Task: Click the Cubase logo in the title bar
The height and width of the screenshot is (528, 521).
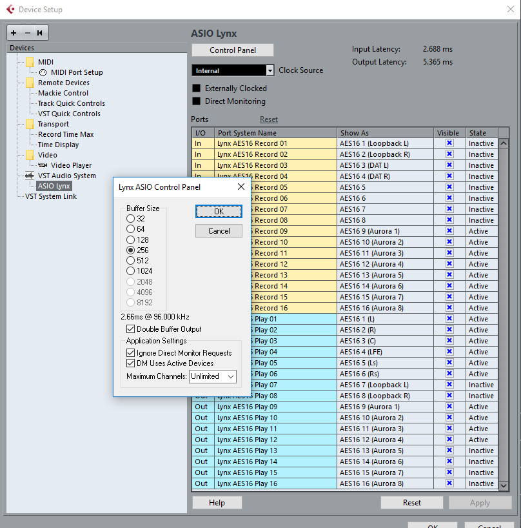Action: coord(10,9)
